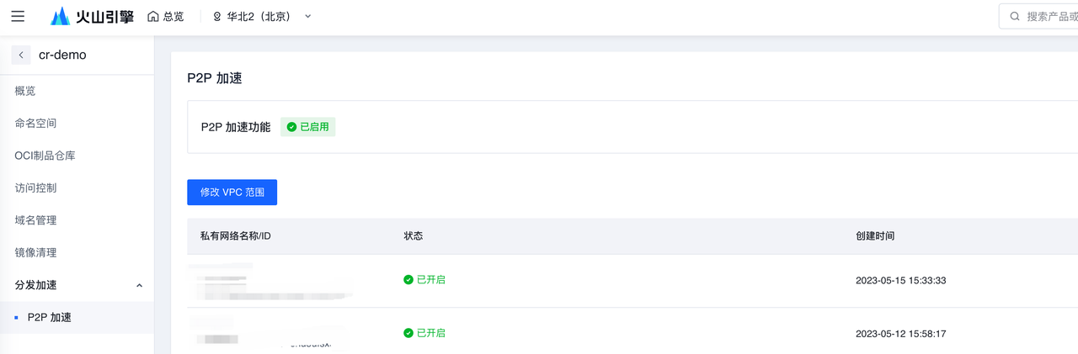Click second row 已开启 status icon
This screenshot has width=1078, height=354.
click(x=408, y=333)
